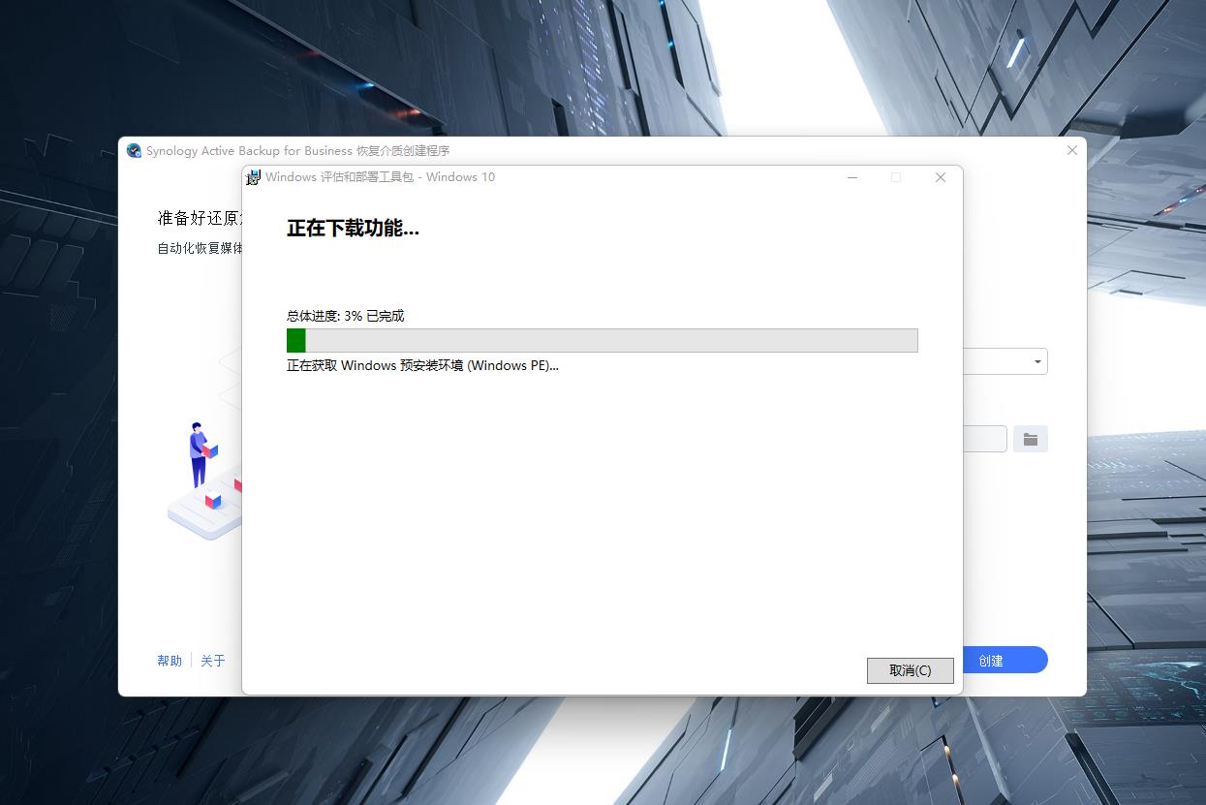Close the Windows ADK installer window
Image resolution: width=1206 pixels, height=805 pixels.
coord(940,177)
